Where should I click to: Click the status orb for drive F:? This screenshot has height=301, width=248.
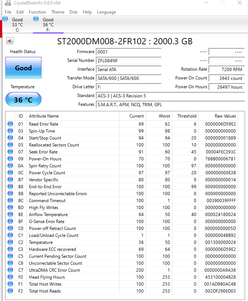[36, 19]
